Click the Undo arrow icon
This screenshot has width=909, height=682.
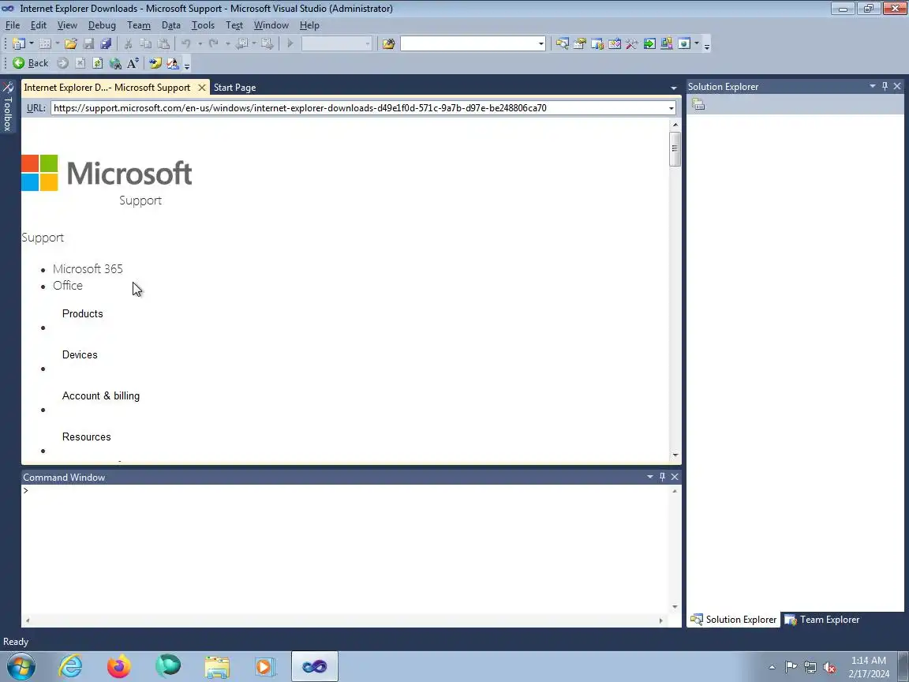pos(186,43)
